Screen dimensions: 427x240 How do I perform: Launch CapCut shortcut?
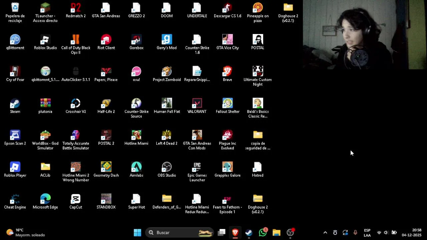tap(76, 202)
